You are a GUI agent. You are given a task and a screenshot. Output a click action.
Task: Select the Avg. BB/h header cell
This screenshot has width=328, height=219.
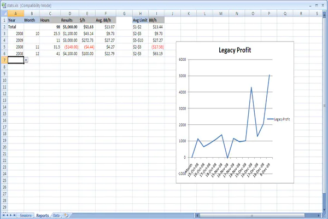(x=106, y=20)
